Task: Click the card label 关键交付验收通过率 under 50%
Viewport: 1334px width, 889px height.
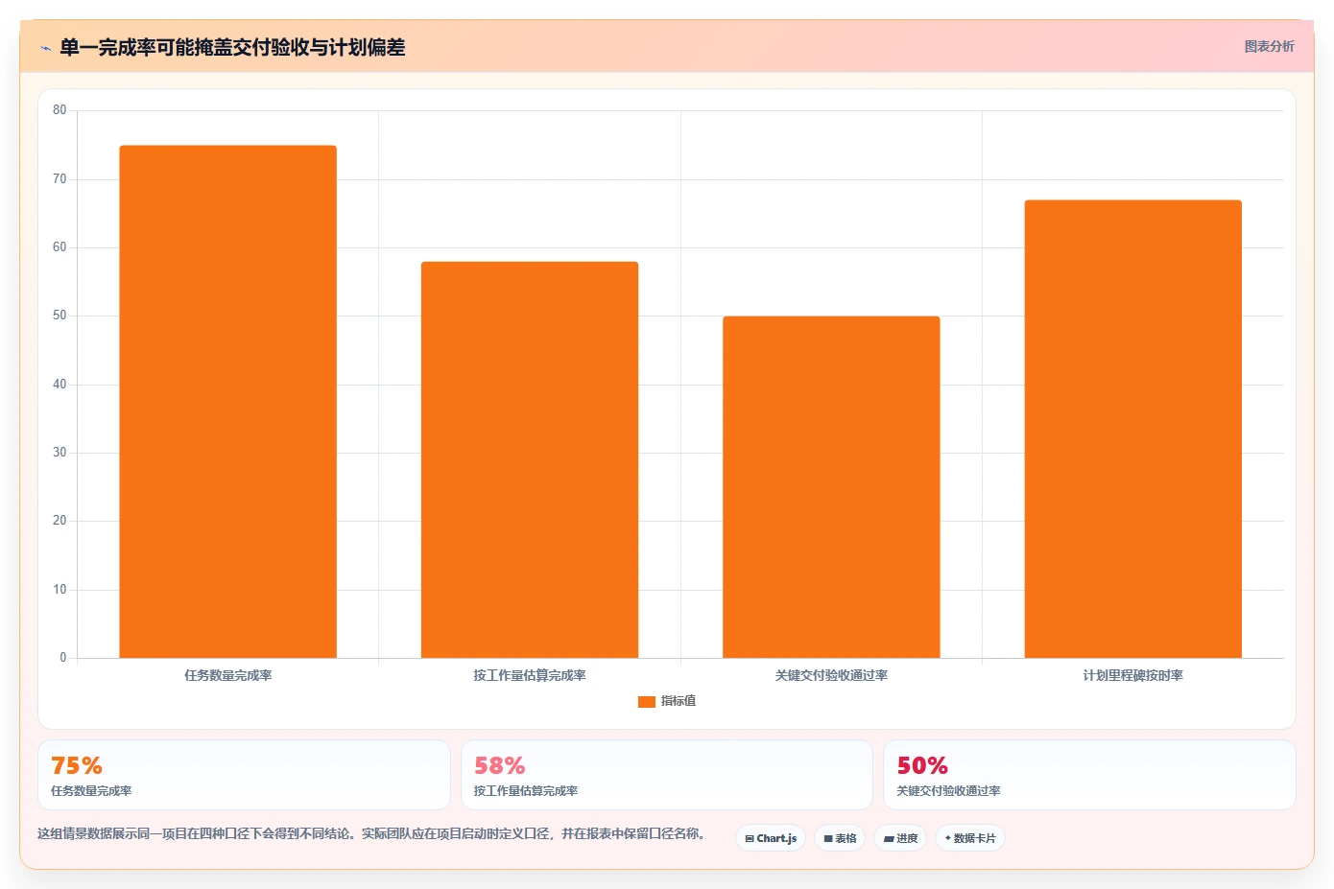Action: pyautogui.click(x=948, y=791)
